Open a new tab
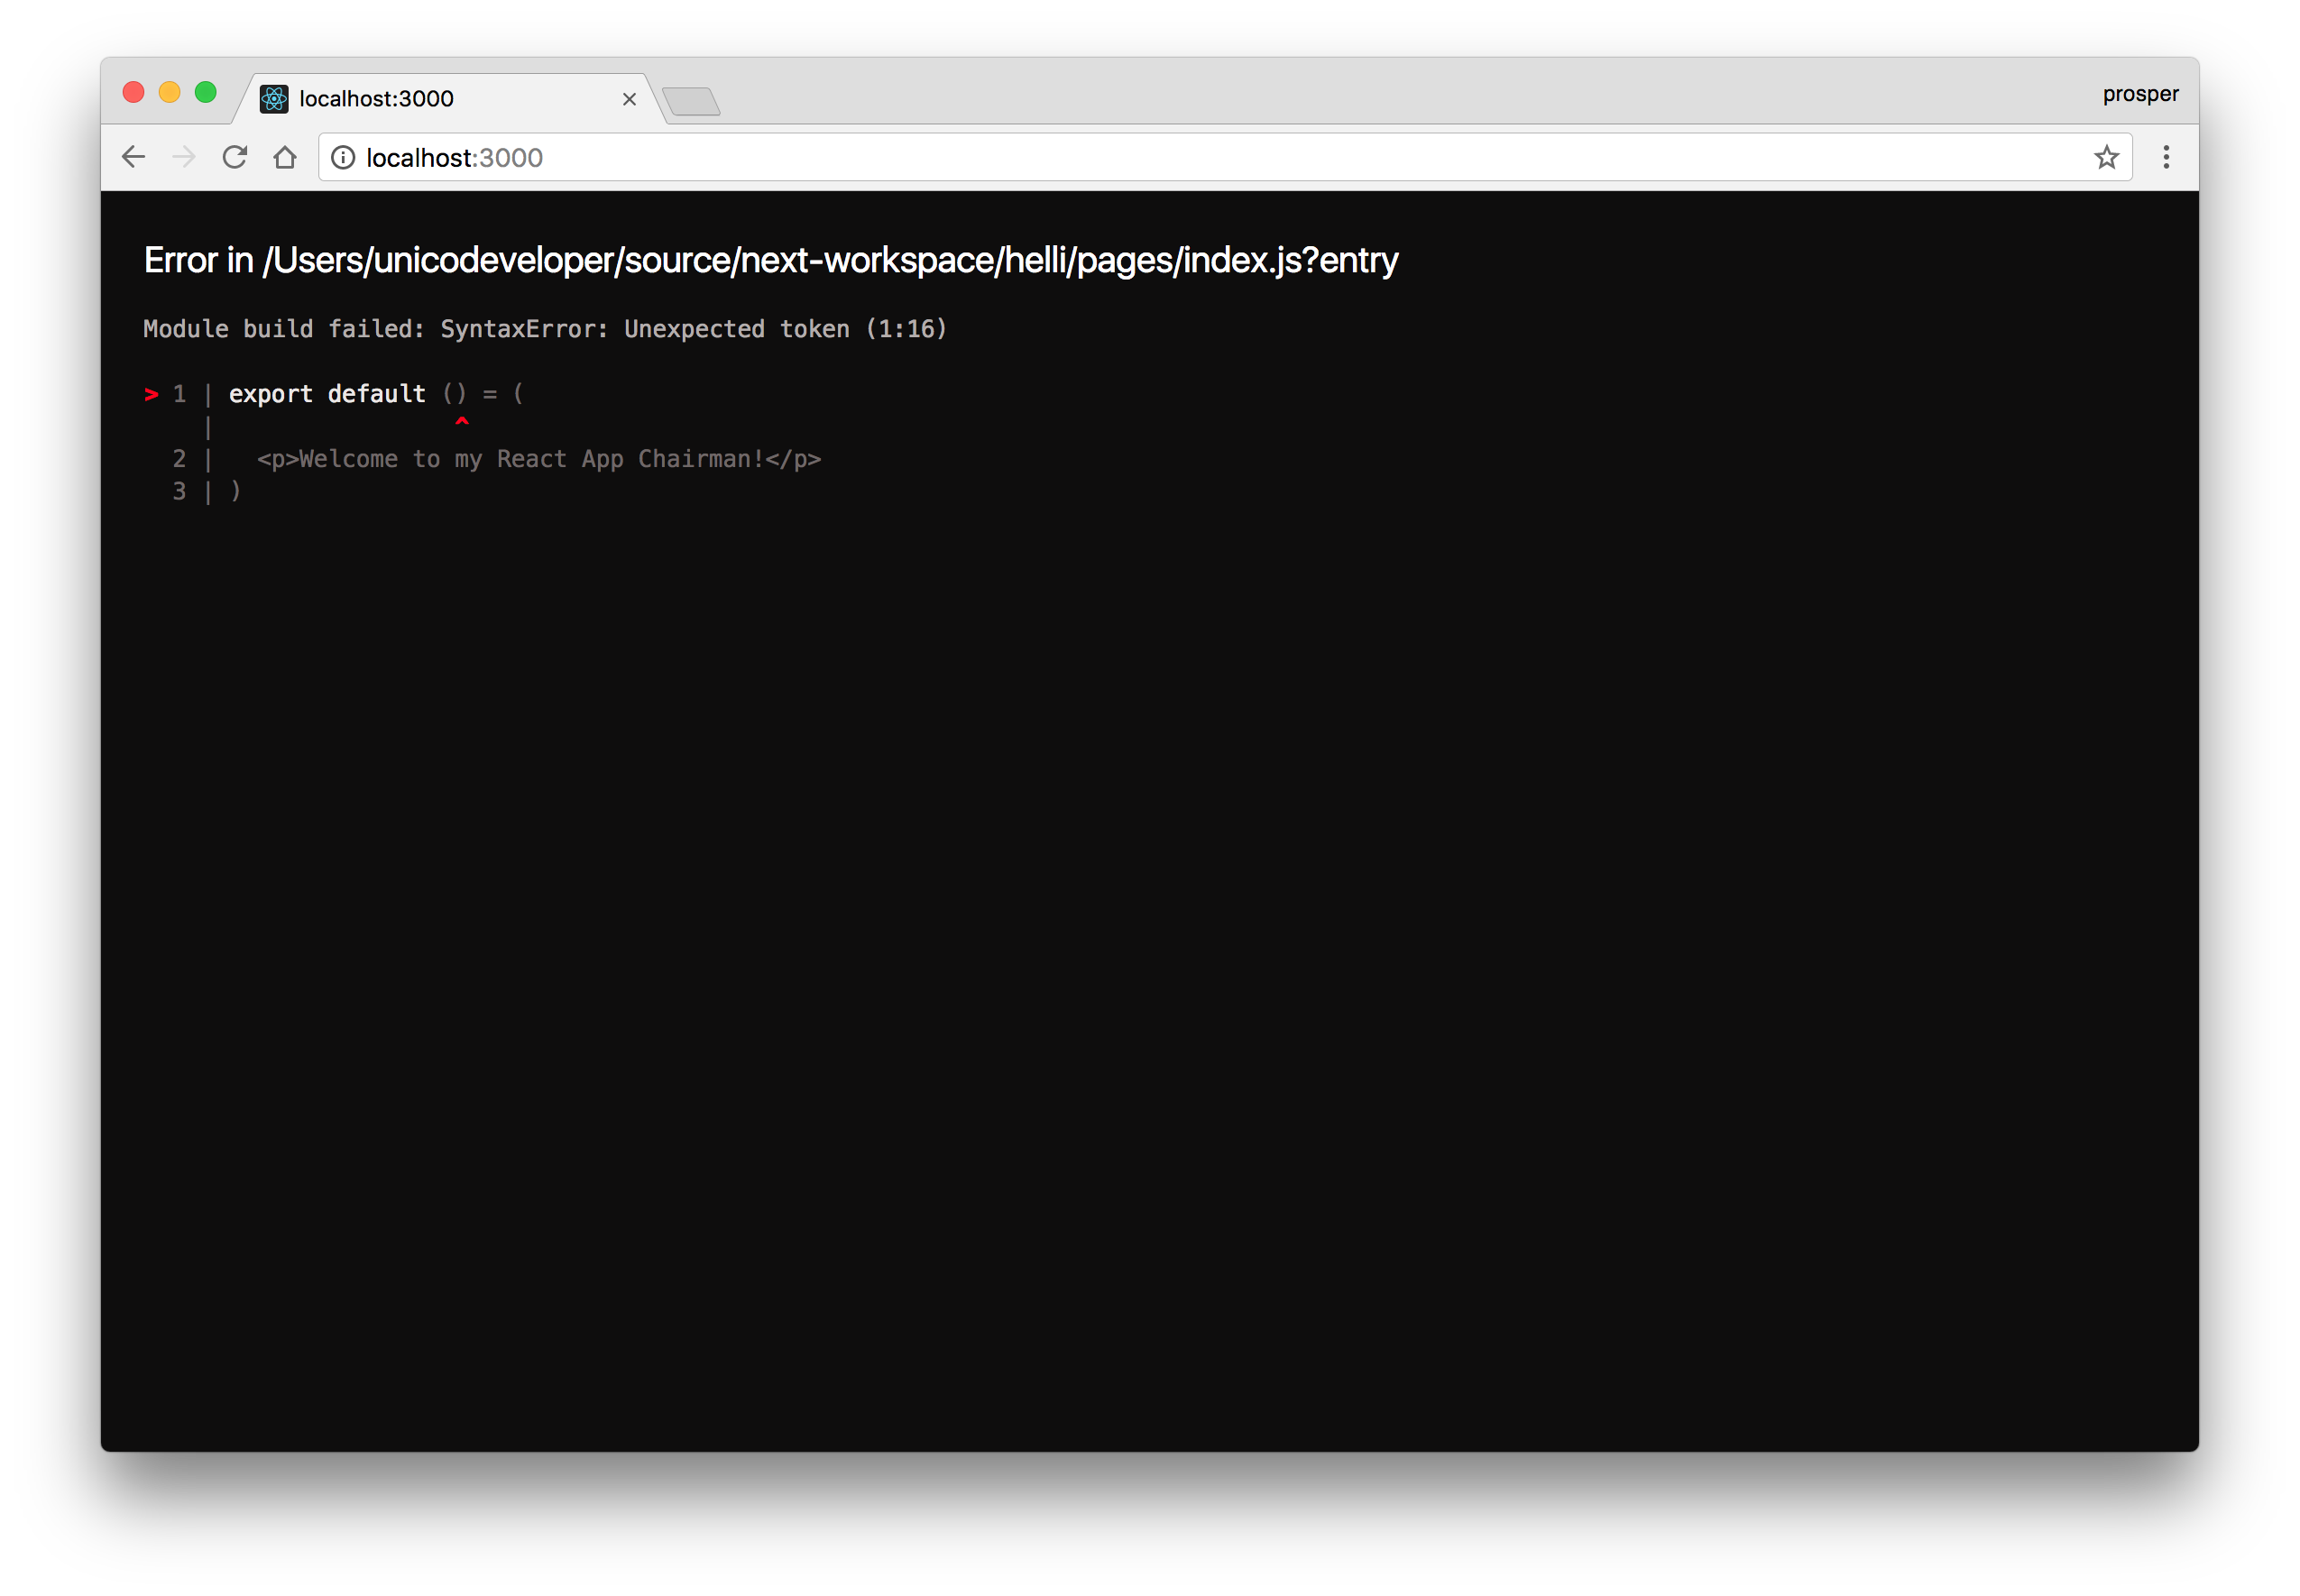This screenshot has height=1596, width=2300. coord(691,101)
